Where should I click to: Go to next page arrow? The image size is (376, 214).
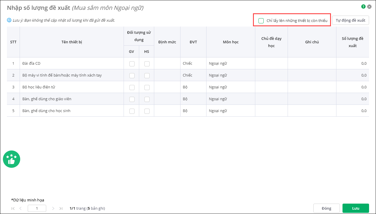click(x=53, y=208)
